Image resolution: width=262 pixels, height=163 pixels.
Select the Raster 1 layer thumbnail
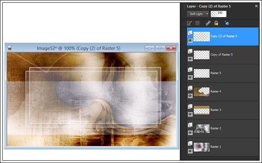coord(202,147)
